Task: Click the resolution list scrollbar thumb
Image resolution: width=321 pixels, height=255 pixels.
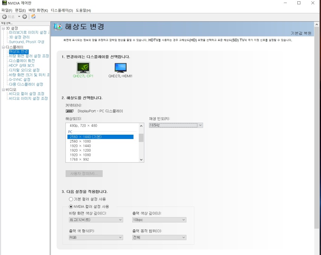Action: pyautogui.click(x=141, y=138)
